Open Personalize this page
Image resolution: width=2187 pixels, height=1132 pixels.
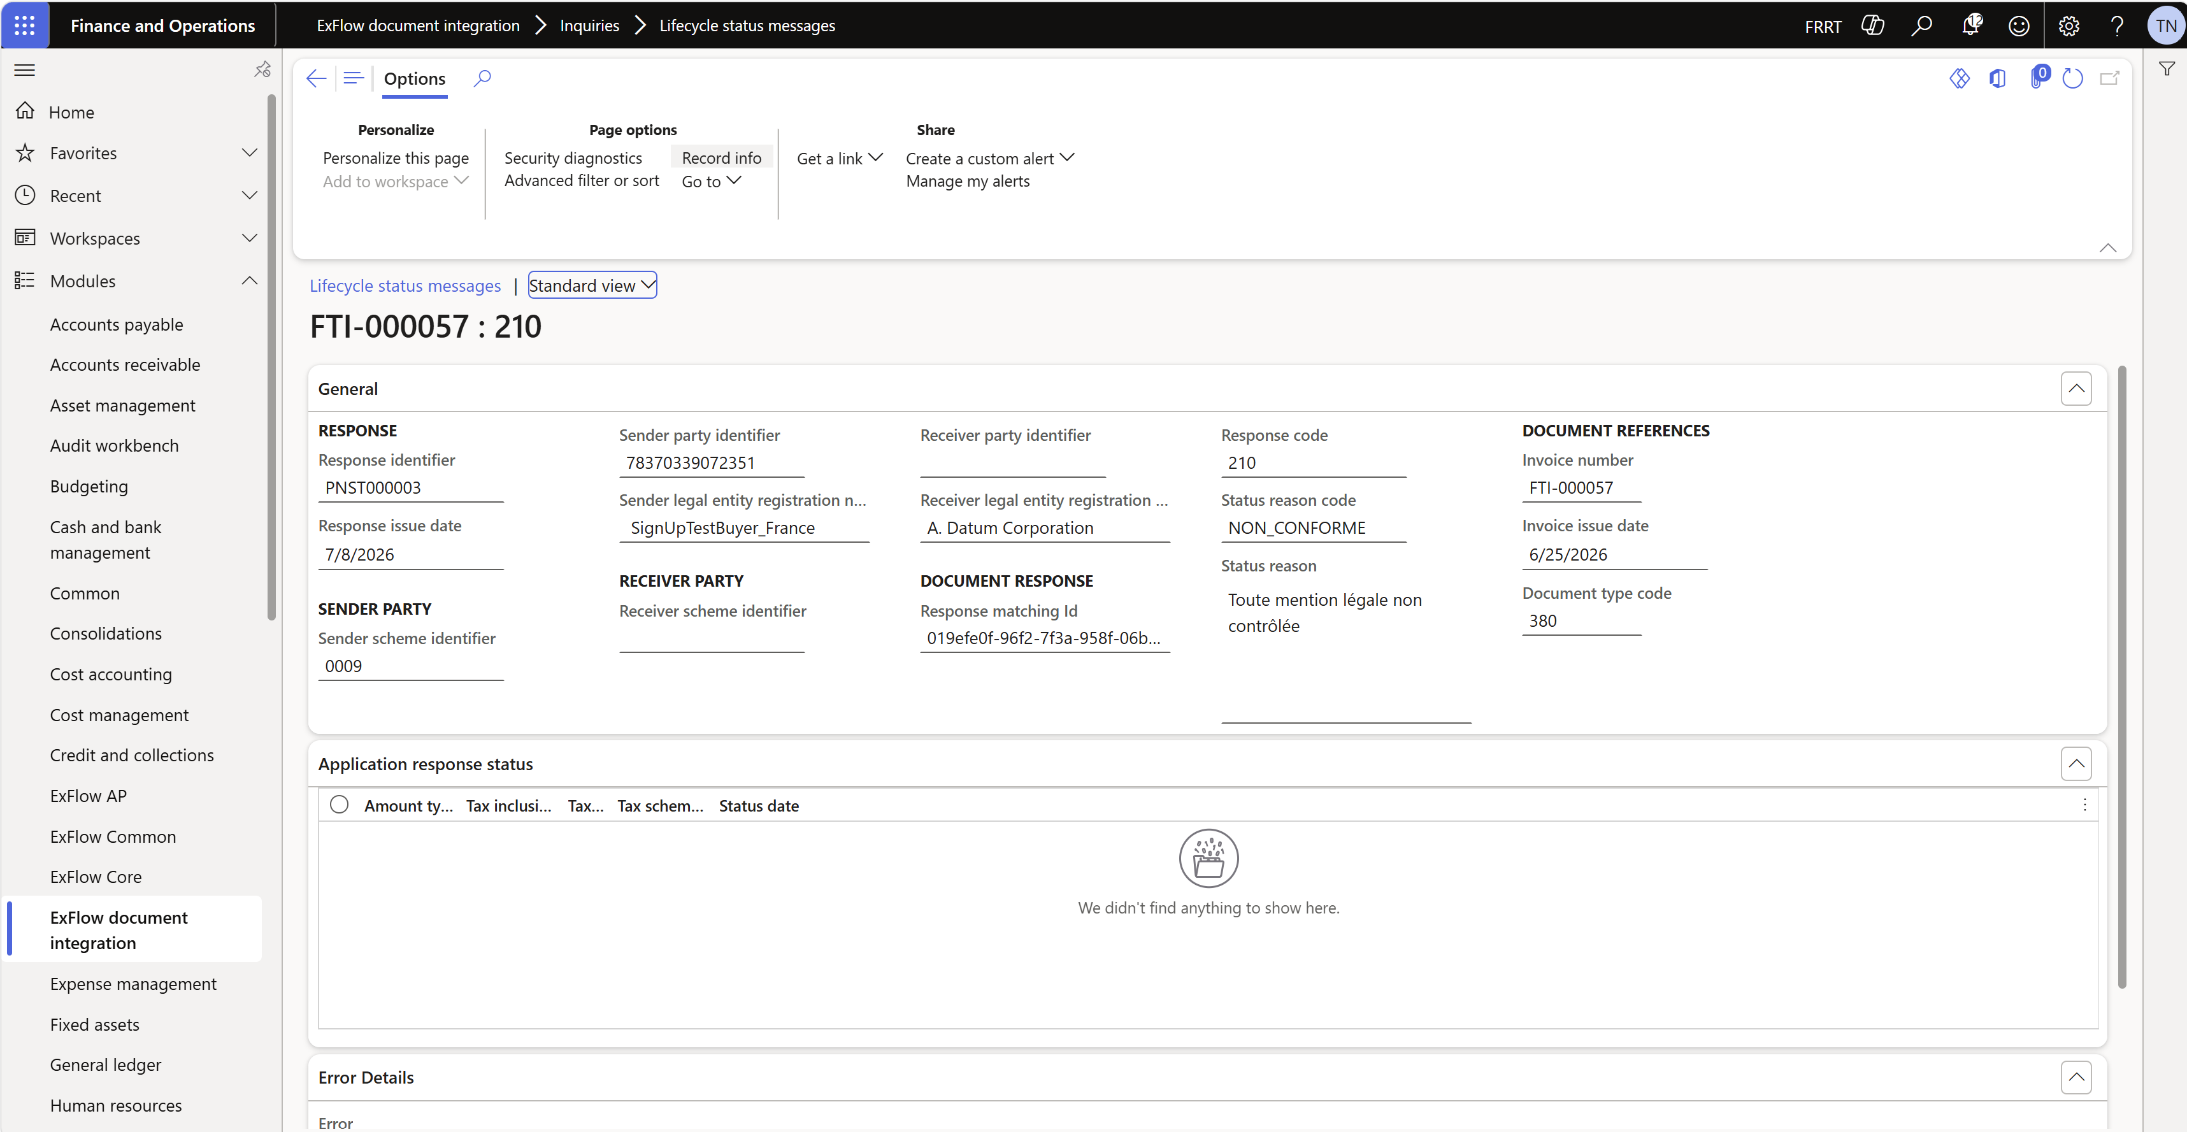pos(396,157)
